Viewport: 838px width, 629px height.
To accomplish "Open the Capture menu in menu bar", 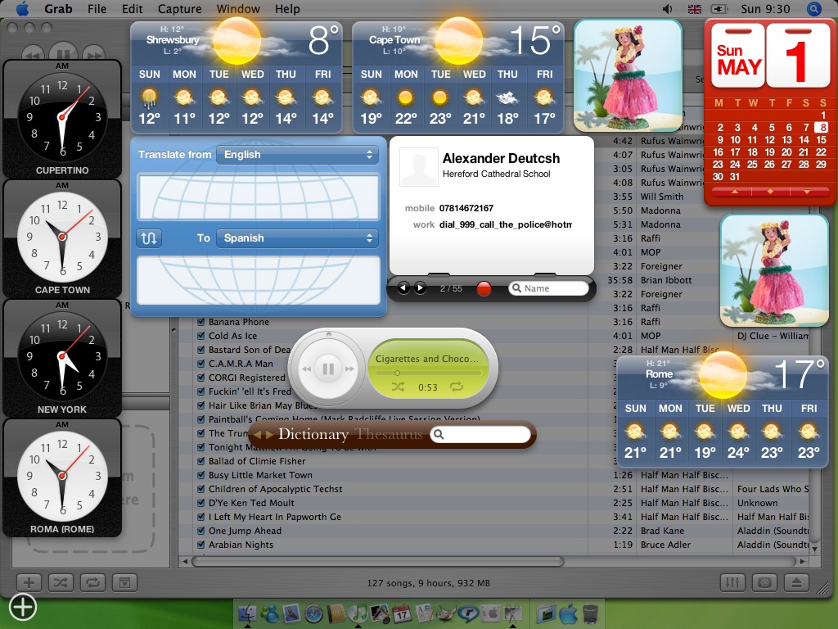I will (179, 9).
